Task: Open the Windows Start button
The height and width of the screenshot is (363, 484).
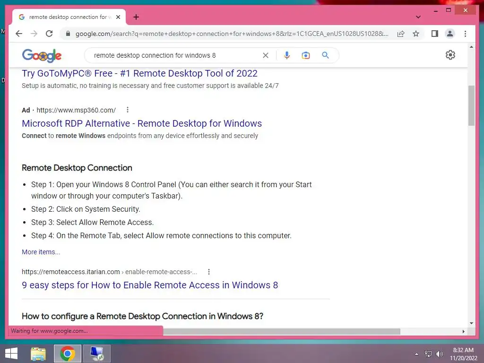Action: (x=11, y=354)
